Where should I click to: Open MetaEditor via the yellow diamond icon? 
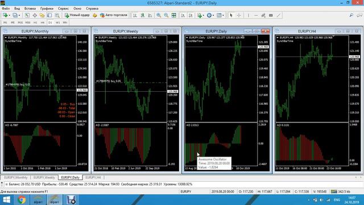point(95,15)
